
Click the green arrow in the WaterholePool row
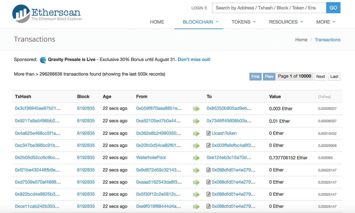[196, 158]
